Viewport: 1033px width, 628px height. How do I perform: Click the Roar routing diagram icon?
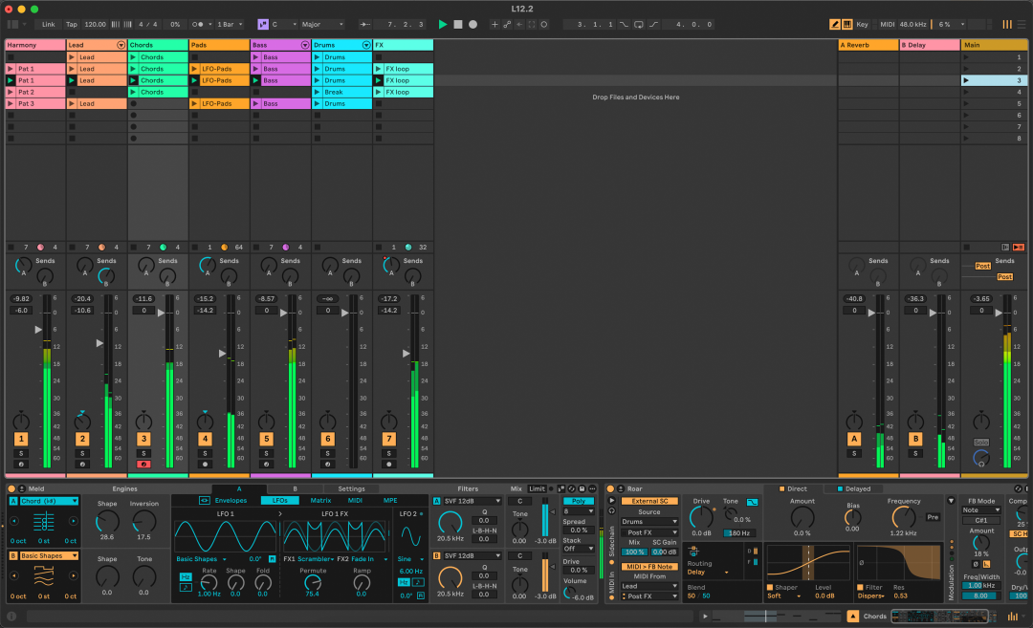click(693, 551)
